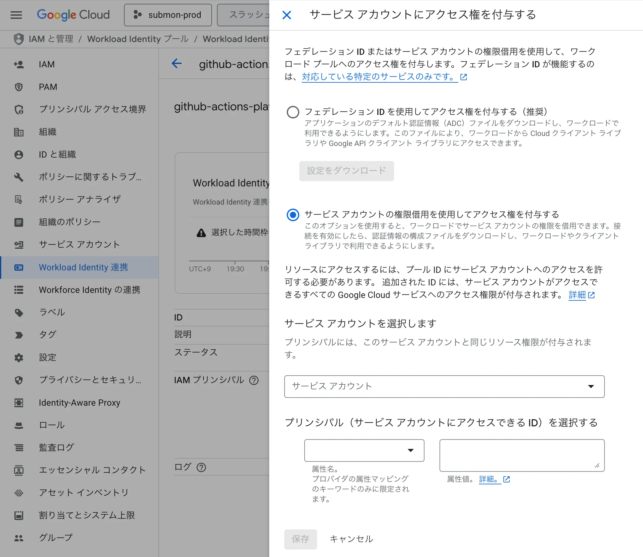Viewport: 643px width, 557px height.
Task: Open the hamburger navigation menu
Action: [16, 15]
